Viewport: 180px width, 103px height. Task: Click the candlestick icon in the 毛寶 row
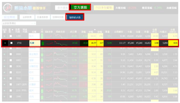42,43
